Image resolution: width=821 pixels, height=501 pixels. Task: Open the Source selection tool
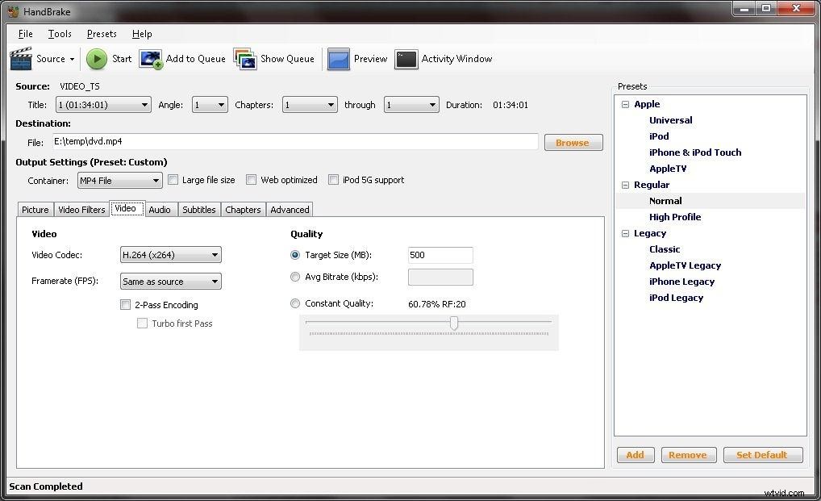(x=44, y=58)
